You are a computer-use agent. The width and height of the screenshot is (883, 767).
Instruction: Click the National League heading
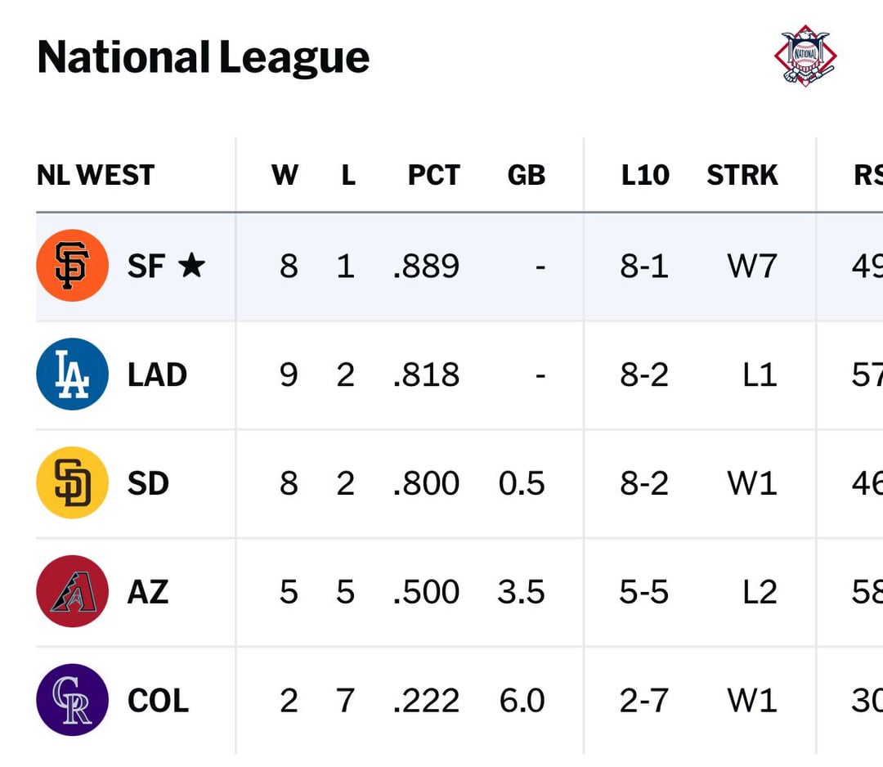tap(204, 57)
